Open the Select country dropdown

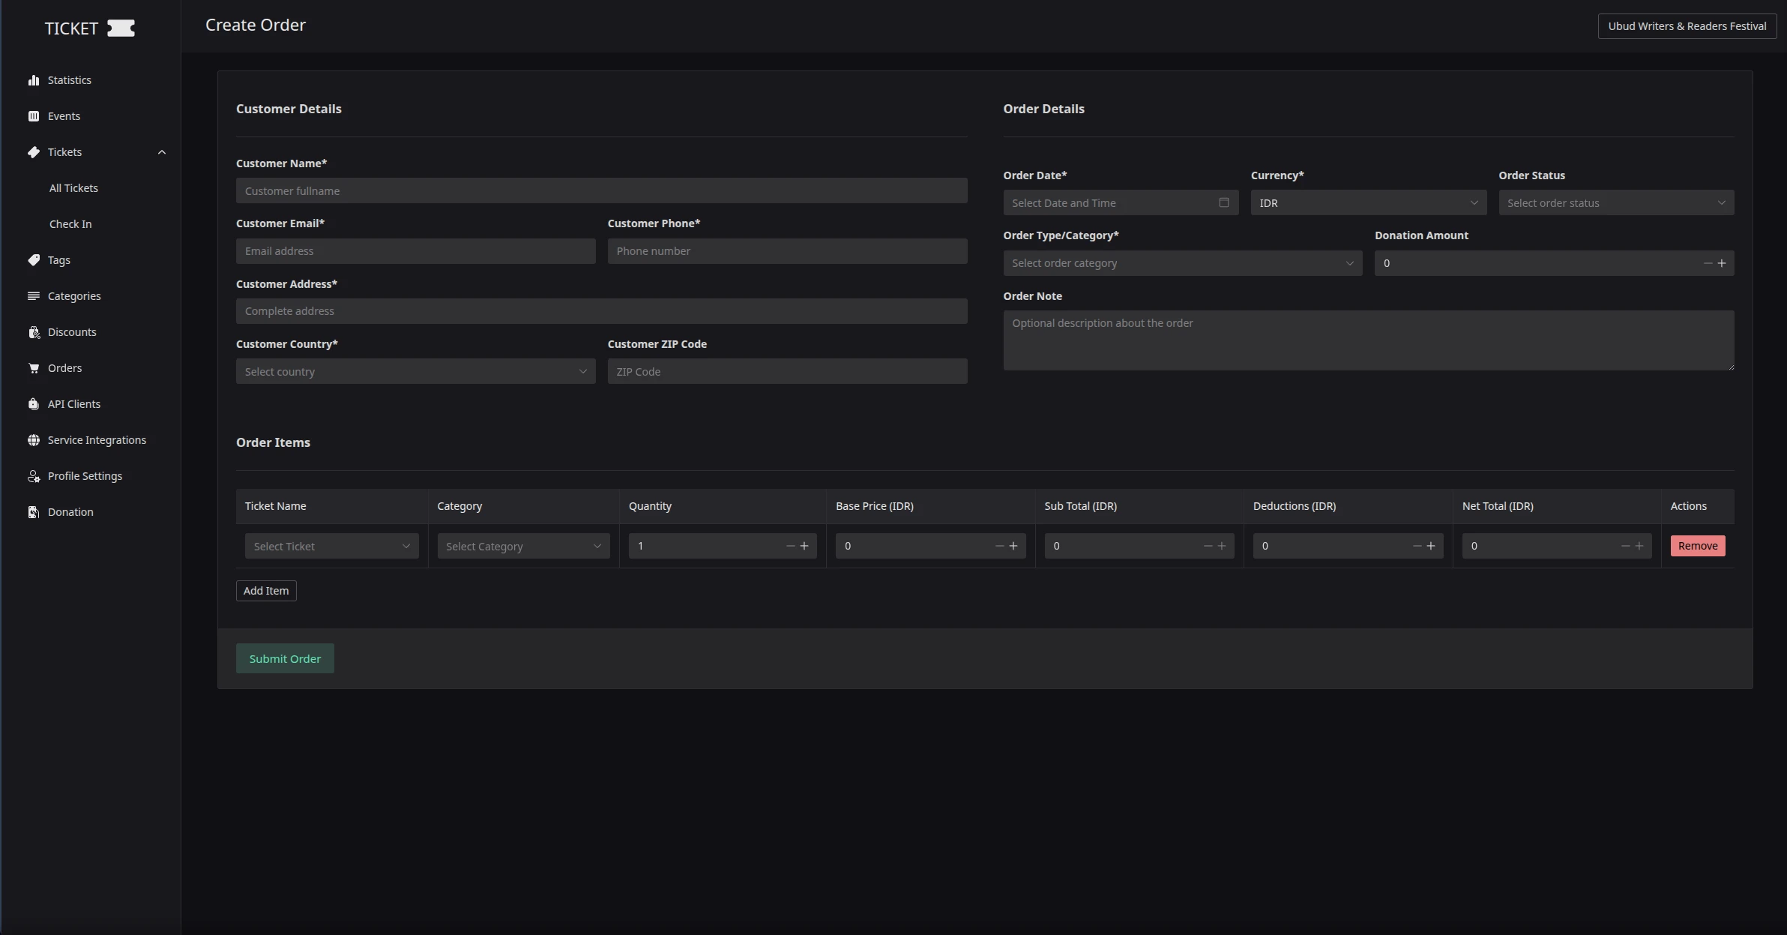tap(415, 372)
